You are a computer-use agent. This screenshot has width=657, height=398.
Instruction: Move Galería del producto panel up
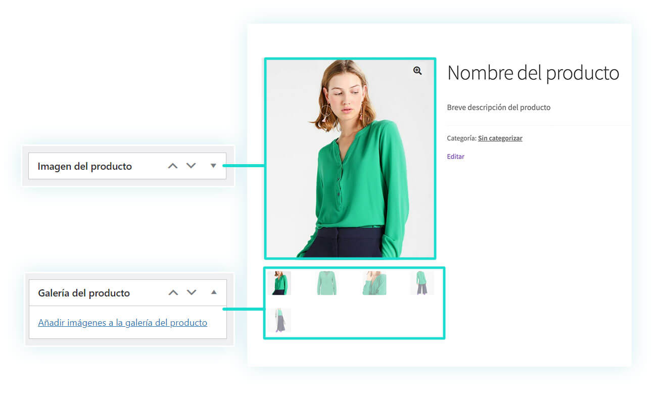(173, 292)
